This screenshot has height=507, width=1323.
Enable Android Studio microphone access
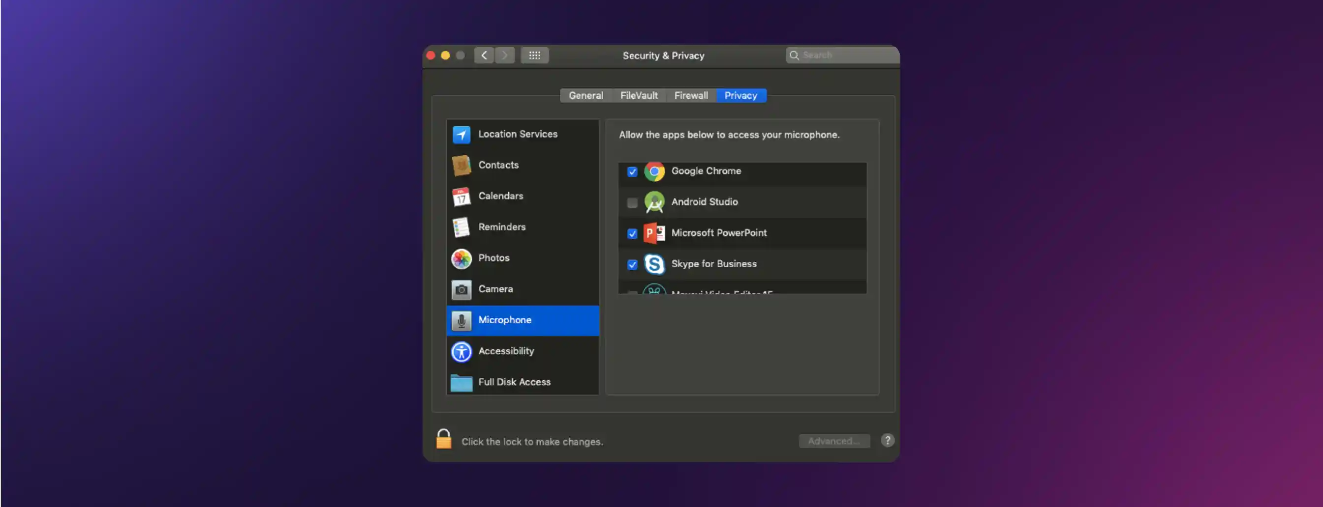pos(632,202)
